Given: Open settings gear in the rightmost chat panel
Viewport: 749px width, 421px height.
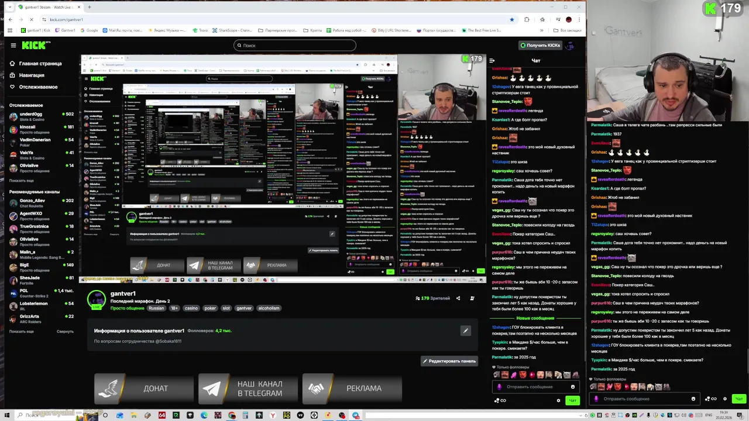Looking at the screenshot, I should click(725, 399).
